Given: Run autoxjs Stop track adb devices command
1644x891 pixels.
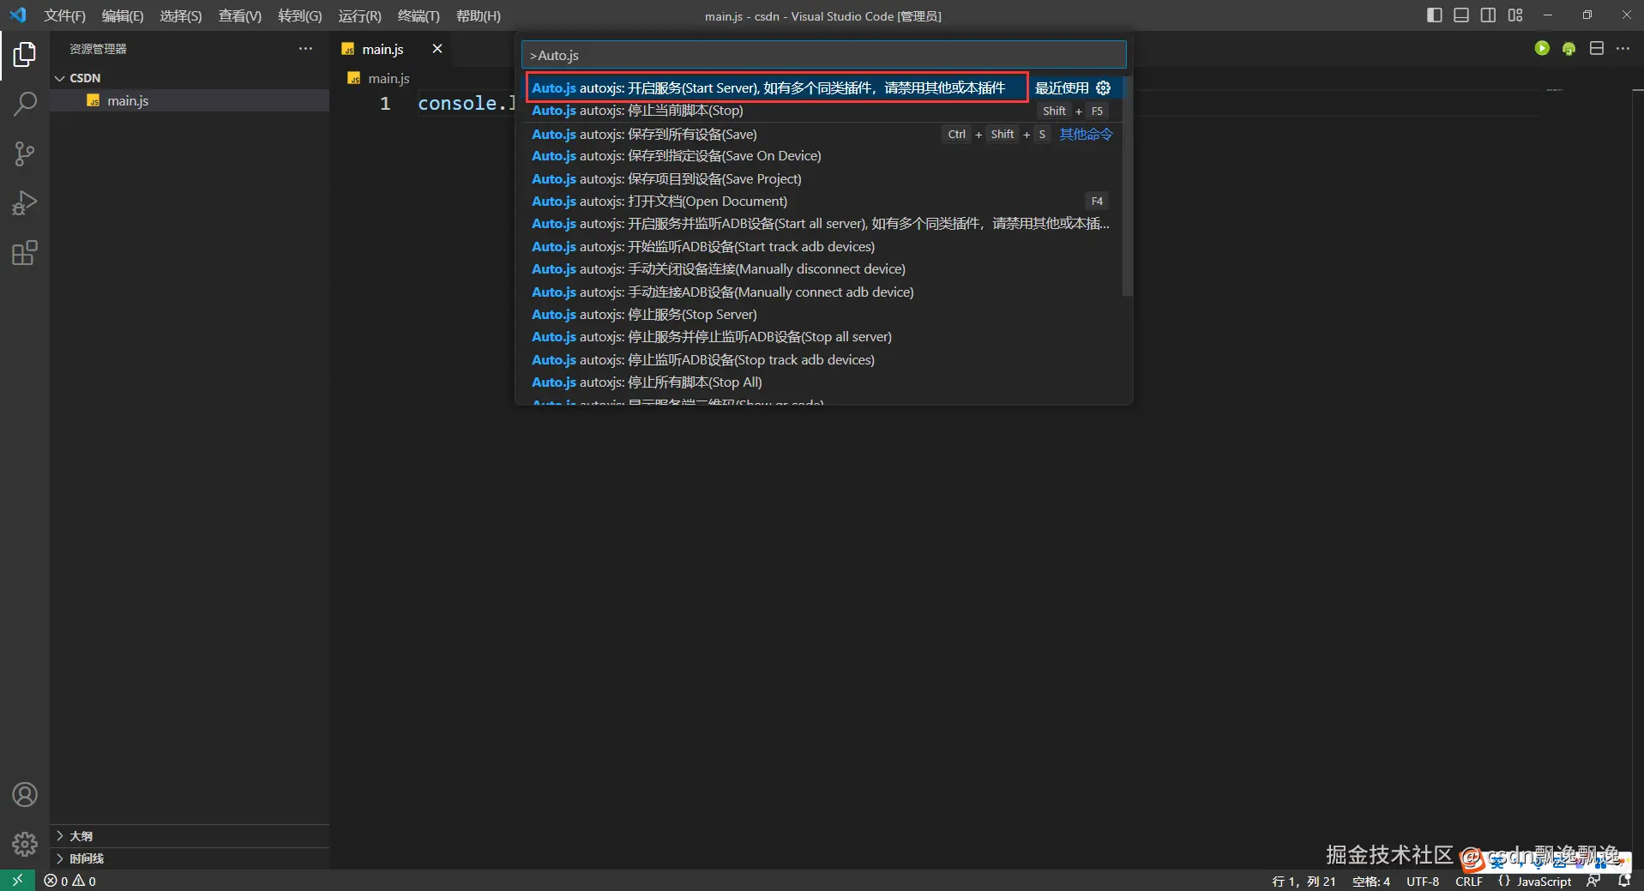Looking at the screenshot, I should 822,359.
